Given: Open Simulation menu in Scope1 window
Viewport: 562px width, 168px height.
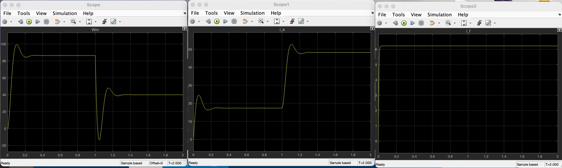Looking at the screenshot, I should click(252, 13).
